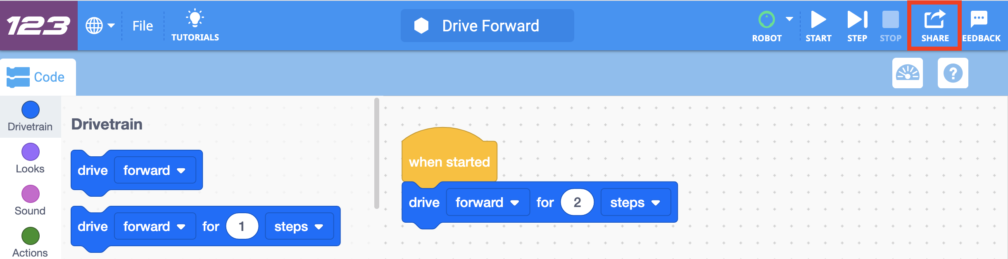Switch to the Code tab
The image size is (1008, 259).
38,76
